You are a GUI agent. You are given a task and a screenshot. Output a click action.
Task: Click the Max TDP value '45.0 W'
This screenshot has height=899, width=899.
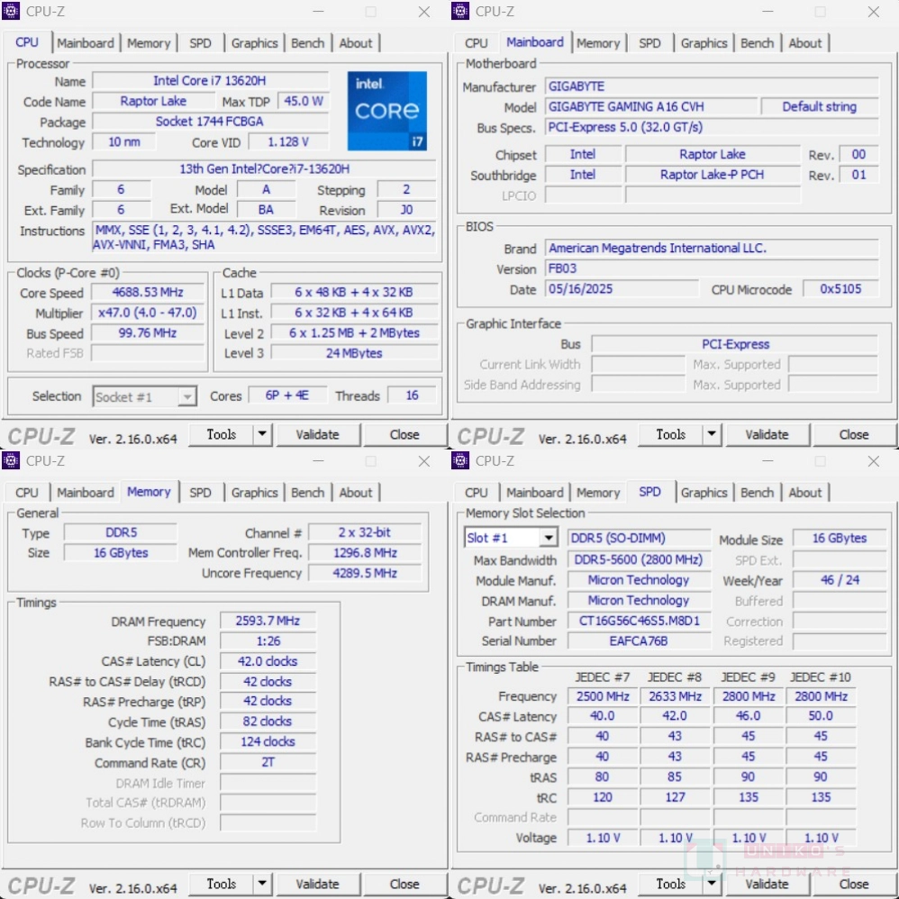click(x=304, y=102)
